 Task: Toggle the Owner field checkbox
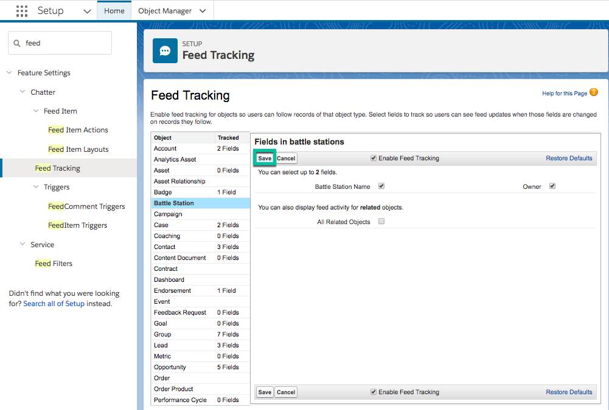pyautogui.click(x=552, y=186)
